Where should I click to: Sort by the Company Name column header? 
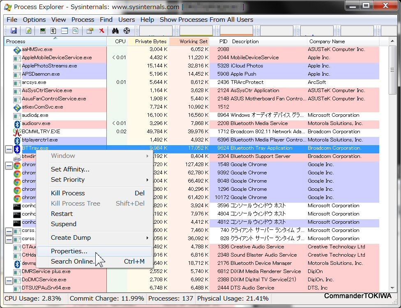[x=343, y=42]
